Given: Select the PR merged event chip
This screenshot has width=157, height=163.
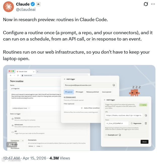Looking at the screenshot, I should click(79, 92).
